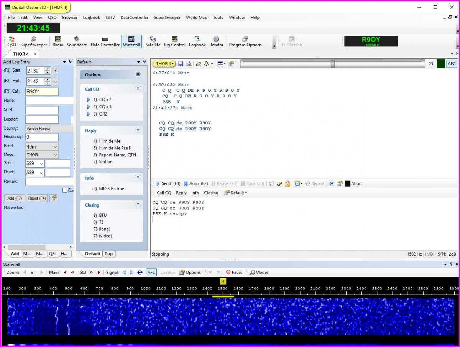Image resolution: width=460 pixels, height=347 pixels.
Task: Open the SuperSweeper toolbar icon
Action: [x=33, y=41]
